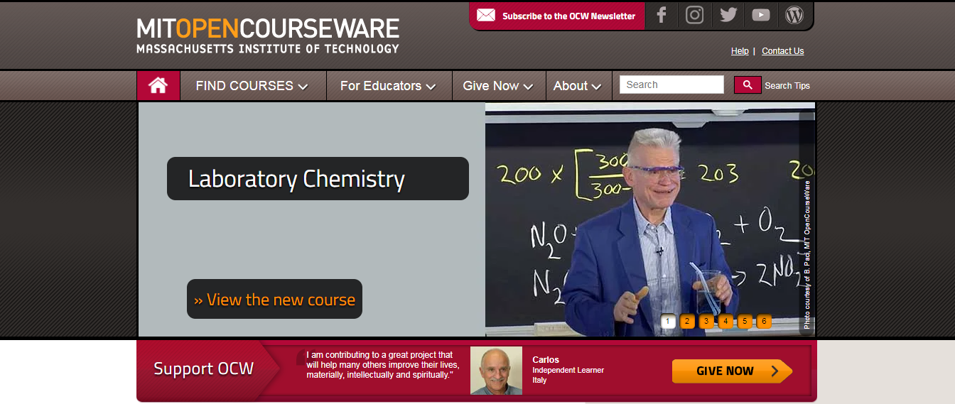Switch to carousel slide 2
The height and width of the screenshot is (404, 955).
[686, 322]
